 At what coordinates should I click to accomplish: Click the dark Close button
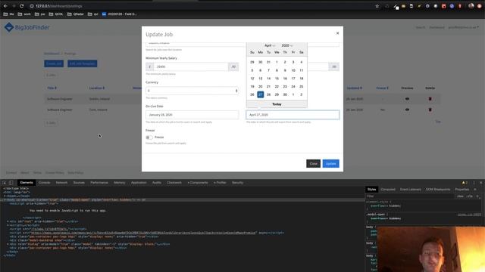313,163
